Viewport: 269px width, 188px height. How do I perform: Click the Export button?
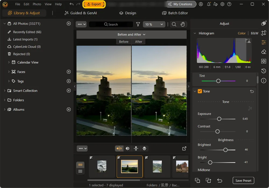coord(94,4)
